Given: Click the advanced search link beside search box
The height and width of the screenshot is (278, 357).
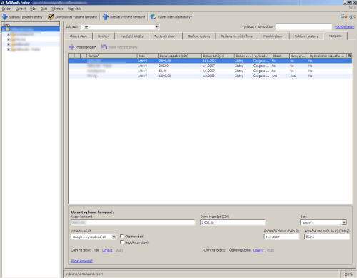Looking at the screenshot, I should coord(345,26).
